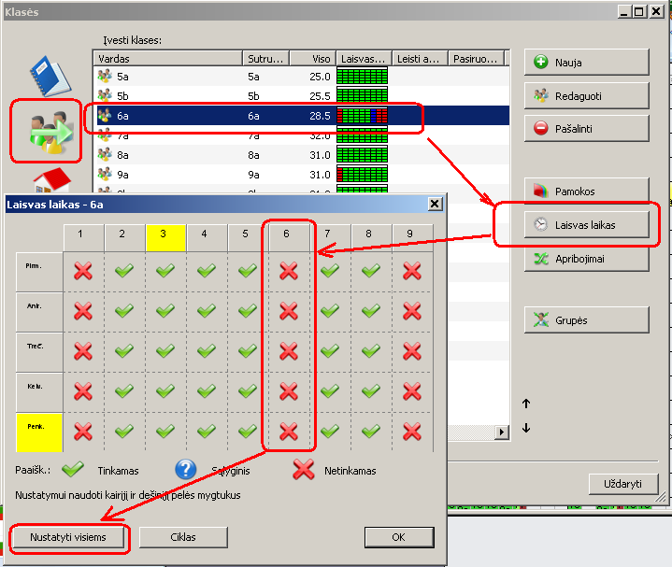This screenshot has height=567, width=672.
Task: Click Nustatyti visiems button
Action: tap(67, 537)
